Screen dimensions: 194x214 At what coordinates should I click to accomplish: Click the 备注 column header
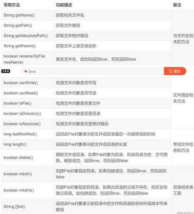pyautogui.click(x=177, y=5)
